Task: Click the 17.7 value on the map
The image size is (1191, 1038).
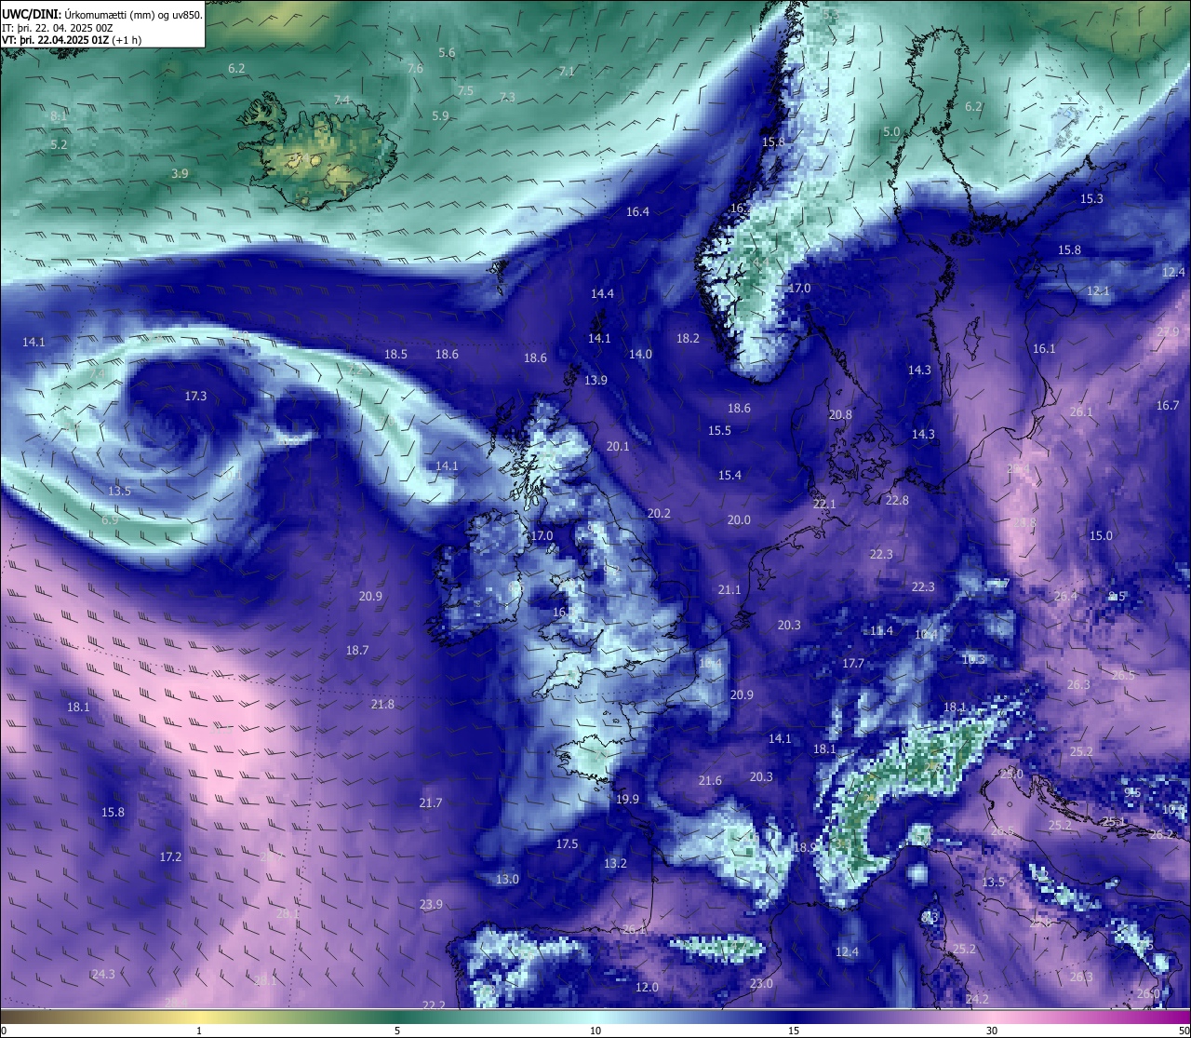Action: tap(853, 664)
